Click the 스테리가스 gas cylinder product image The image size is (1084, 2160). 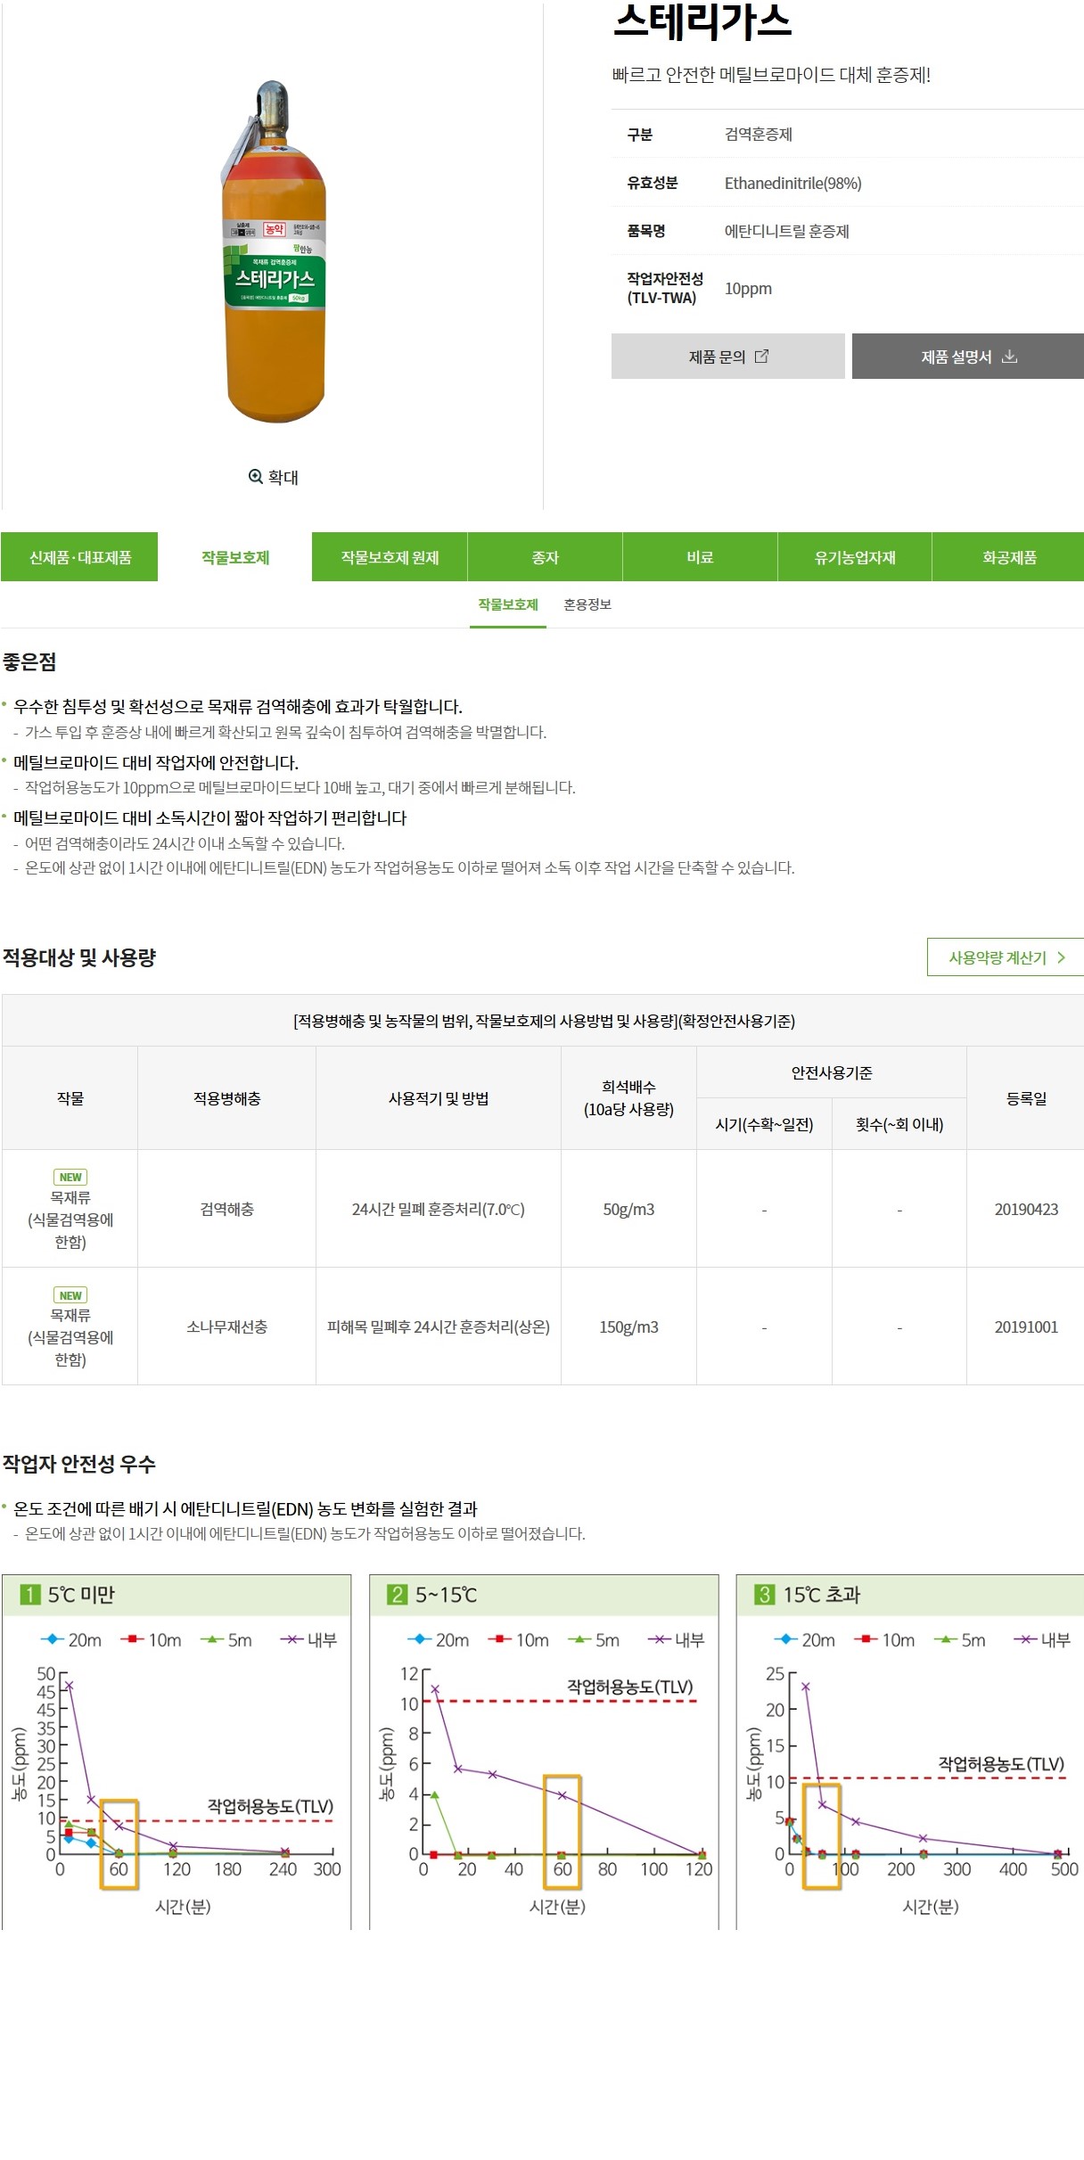click(x=274, y=251)
